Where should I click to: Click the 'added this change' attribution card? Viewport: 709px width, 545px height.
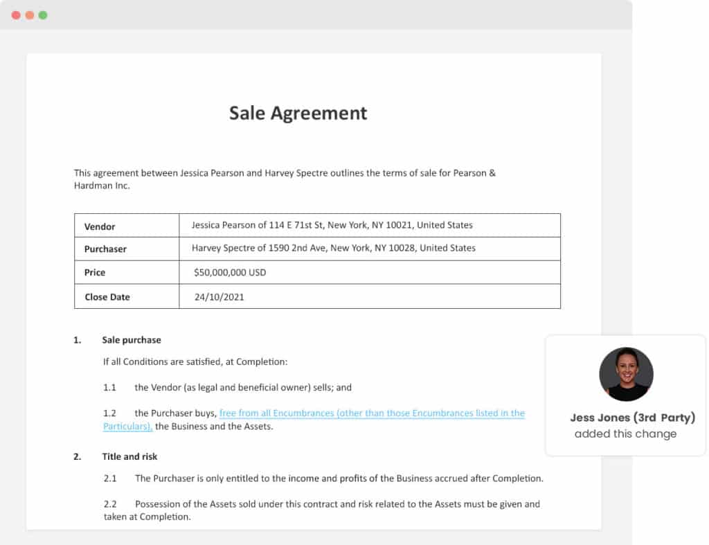tap(625, 434)
